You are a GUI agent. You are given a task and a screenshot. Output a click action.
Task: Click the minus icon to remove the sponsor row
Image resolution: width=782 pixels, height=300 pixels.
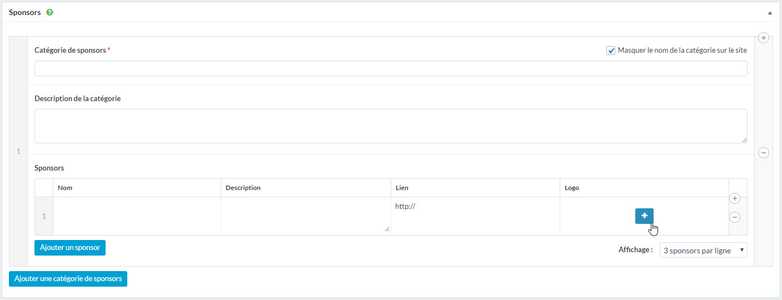click(735, 217)
